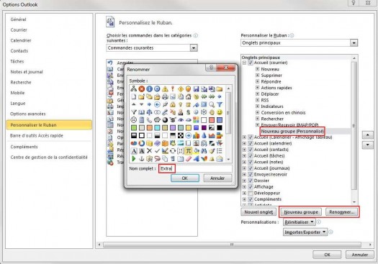Image resolution: width=378 pixels, height=264 pixels.
Task: Choose the eye symbol
Action: click(180, 120)
